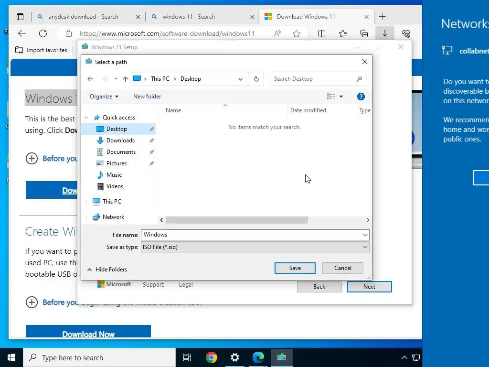Switch to anydesk download Search tab
Image resolution: width=489 pixels, height=367 pixels.
(x=88, y=17)
